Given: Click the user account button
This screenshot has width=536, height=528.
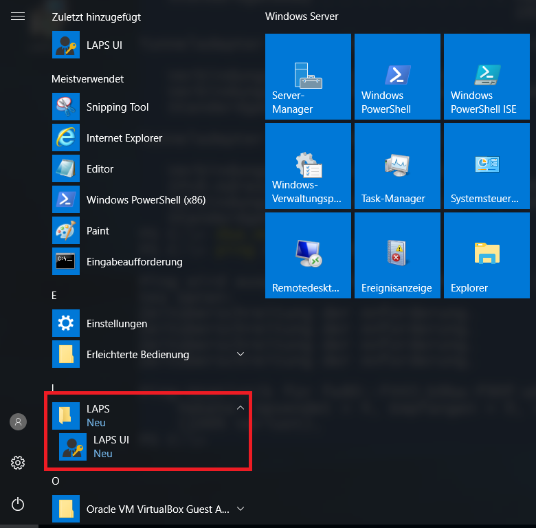Looking at the screenshot, I should click(18, 422).
